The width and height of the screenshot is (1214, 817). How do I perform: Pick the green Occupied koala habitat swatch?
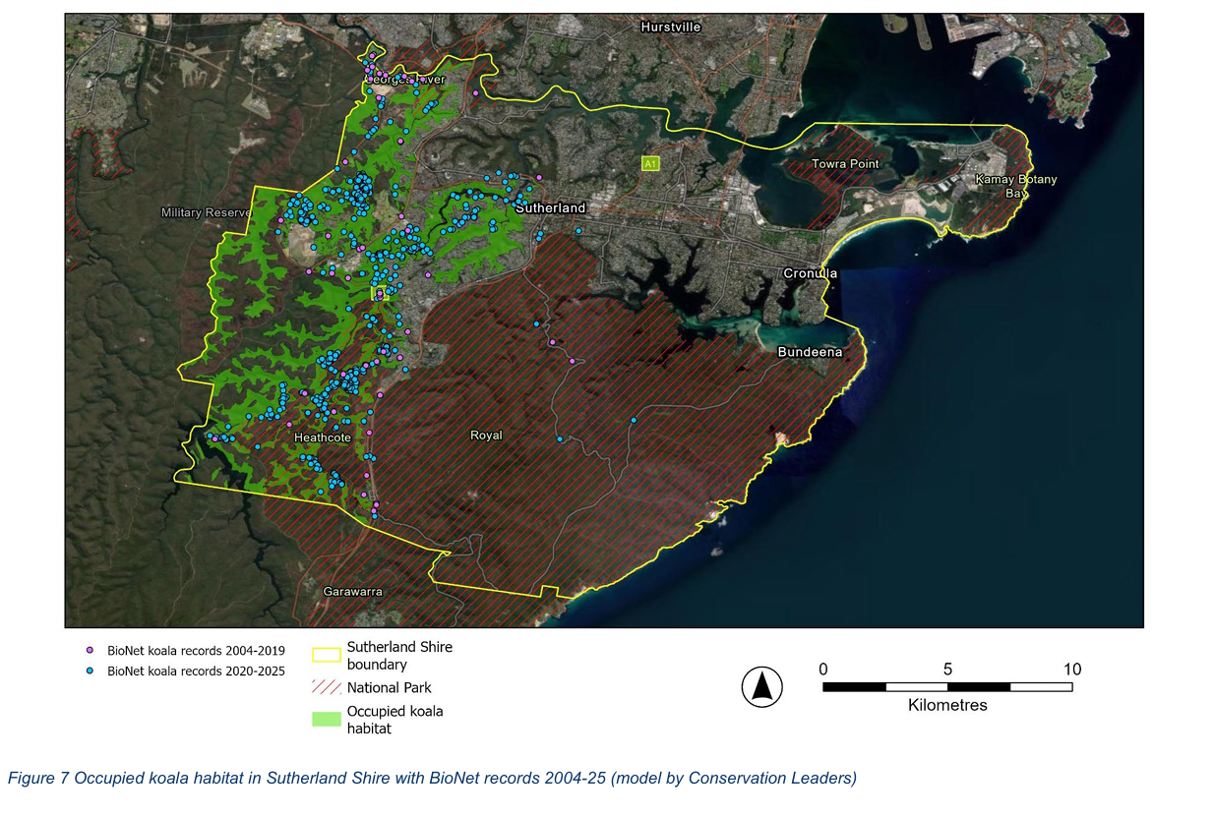[x=327, y=719]
